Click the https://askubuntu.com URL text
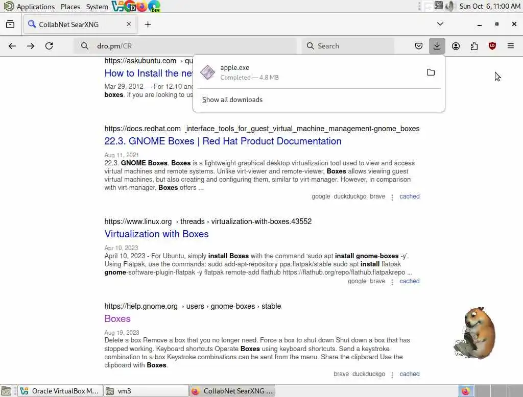The height and width of the screenshot is (397, 523). click(140, 61)
